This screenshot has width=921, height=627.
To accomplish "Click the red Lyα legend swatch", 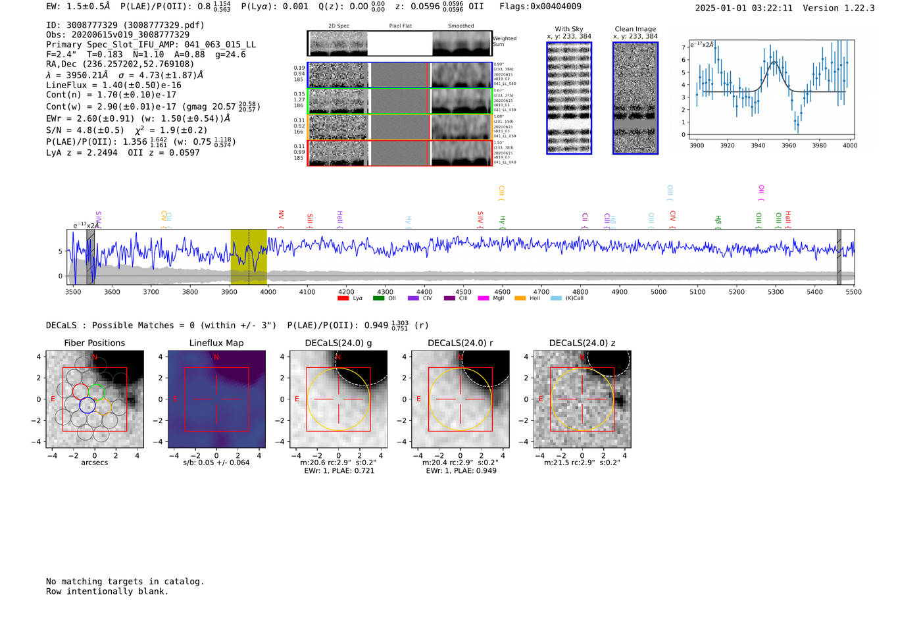I will pos(343,298).
